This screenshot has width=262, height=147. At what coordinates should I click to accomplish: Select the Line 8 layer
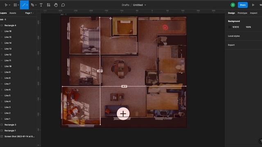pyautogui.click(x=7, y=78)
